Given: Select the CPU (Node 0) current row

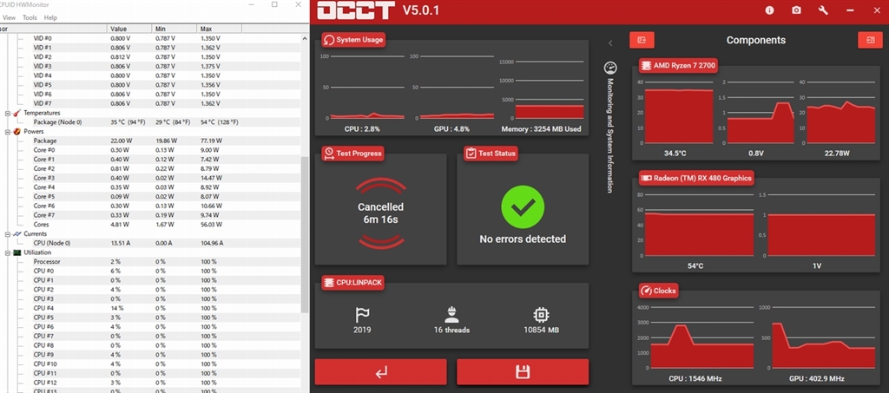Looking at the screenshot, I should coord(150,243).
